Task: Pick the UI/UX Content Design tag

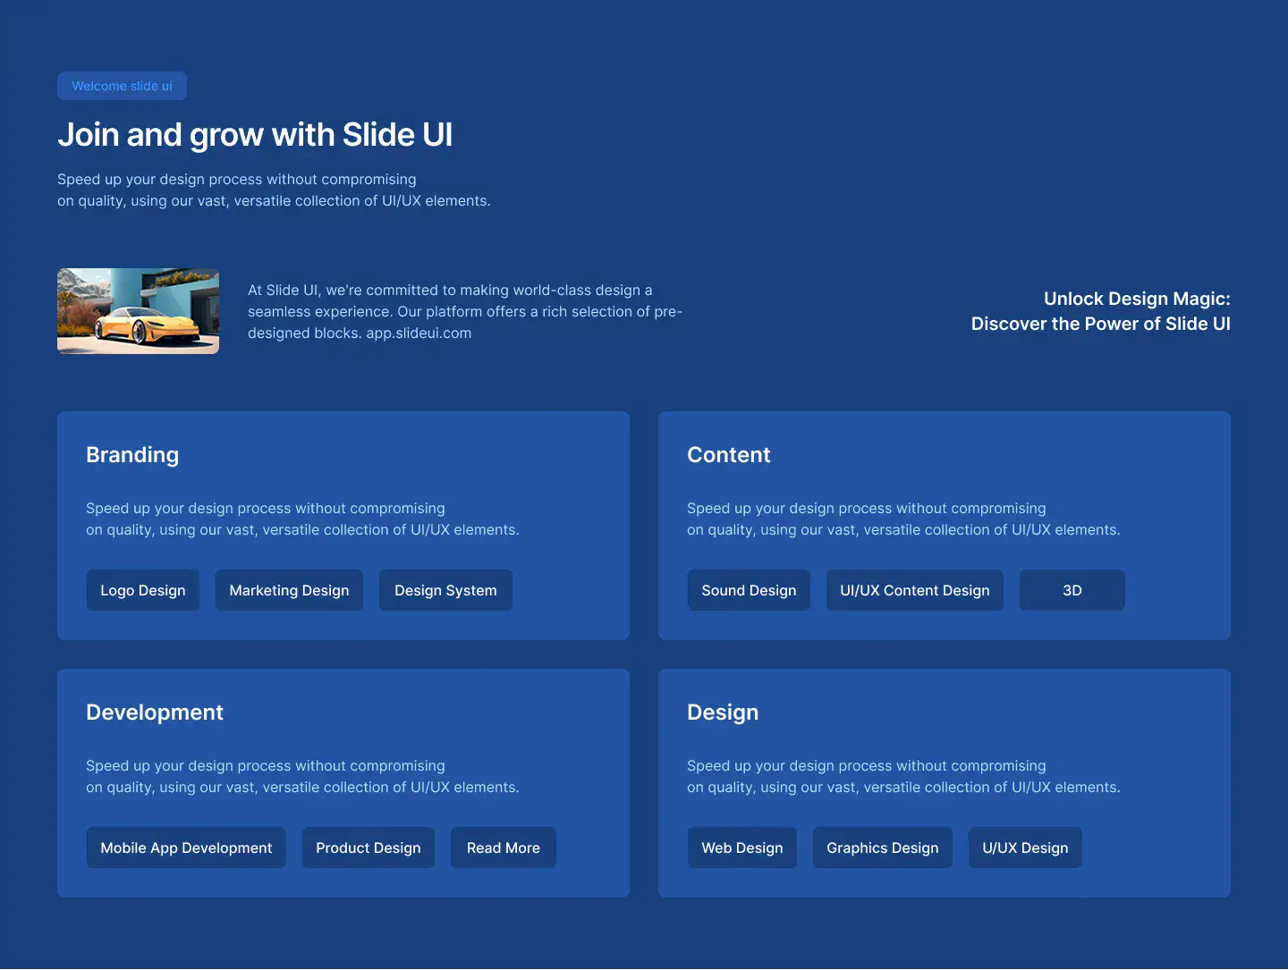Action: pyautogui.click(x=915, y=590)
